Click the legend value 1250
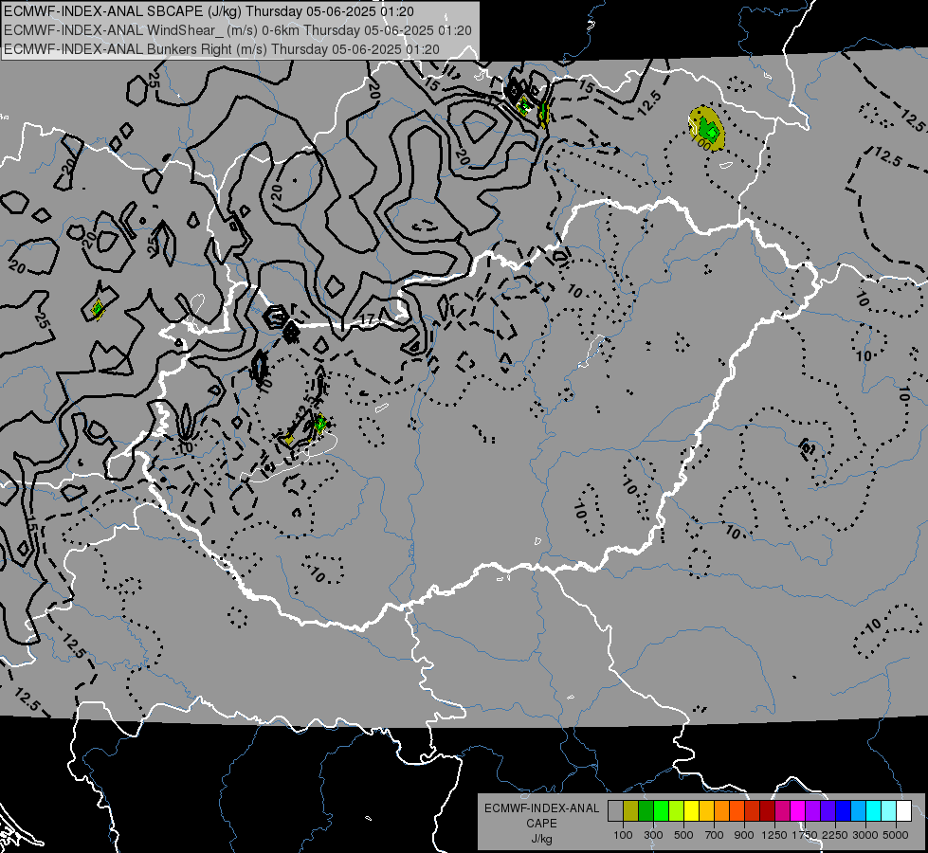Image resolution: width=928 pixels, height=853 pixels. pos(774,835)
